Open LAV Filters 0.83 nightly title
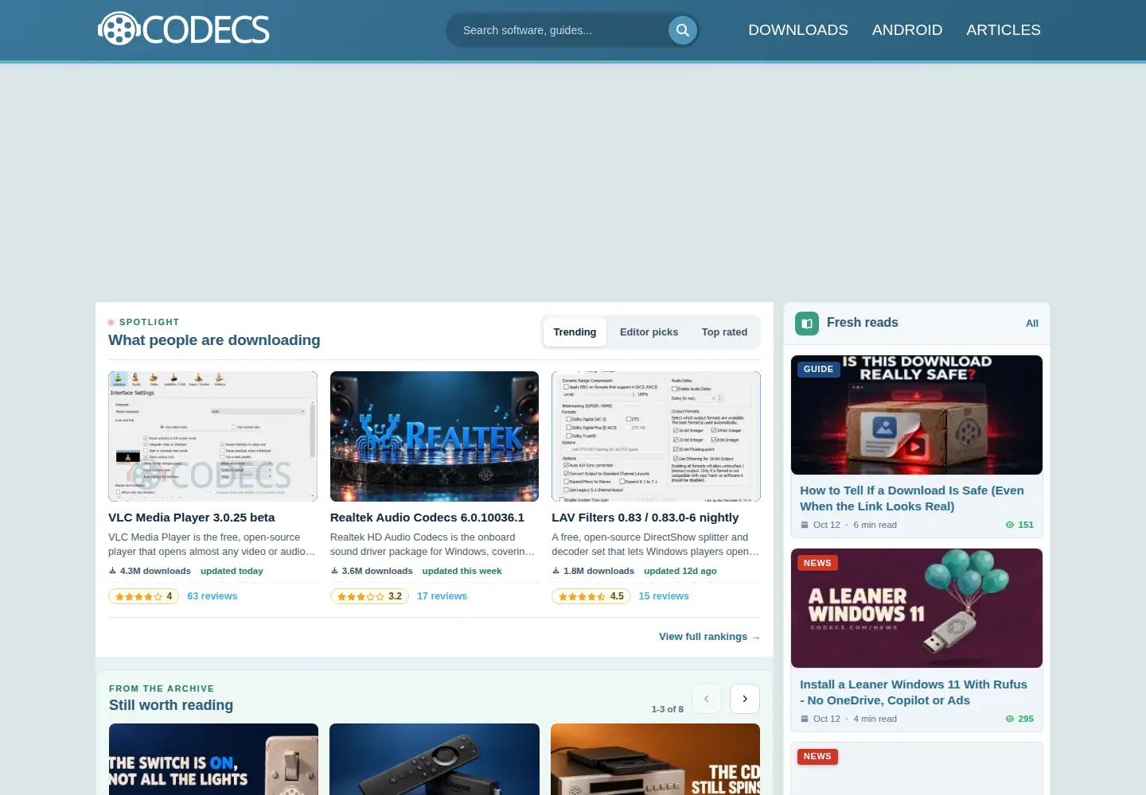The image size is (1146, 795). tap(645, 518)
